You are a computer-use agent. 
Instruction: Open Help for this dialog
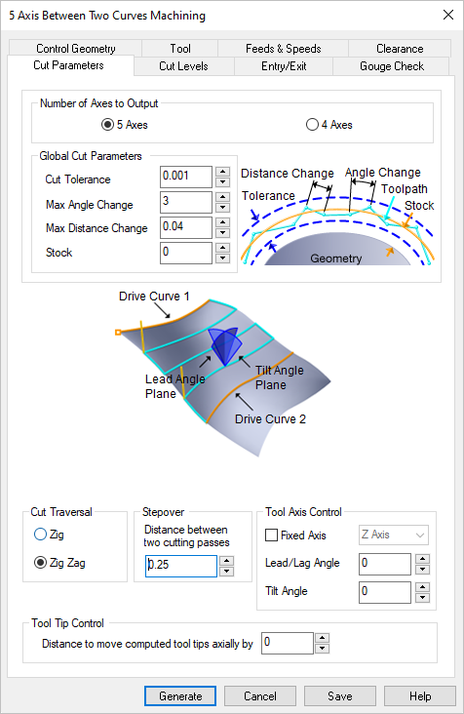[420, 696]
